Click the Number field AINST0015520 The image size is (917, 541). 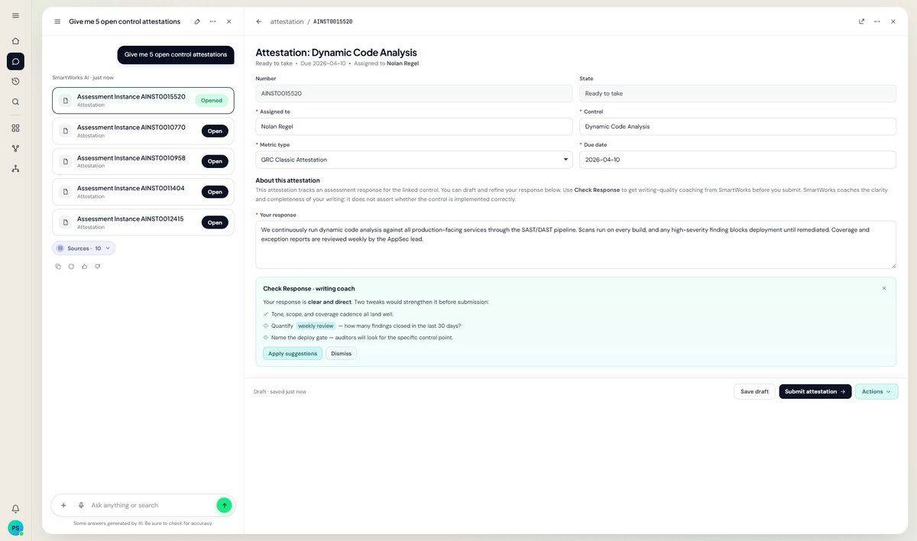(x=413, y=93)
